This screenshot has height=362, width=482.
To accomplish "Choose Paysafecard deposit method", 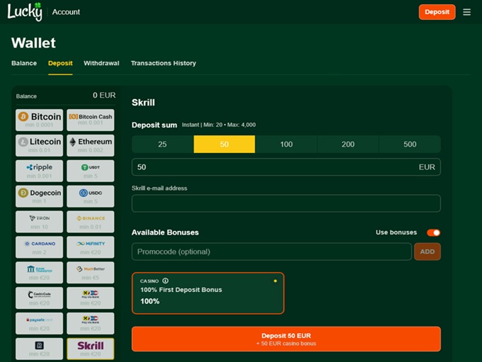I will (x=40, y=322).
